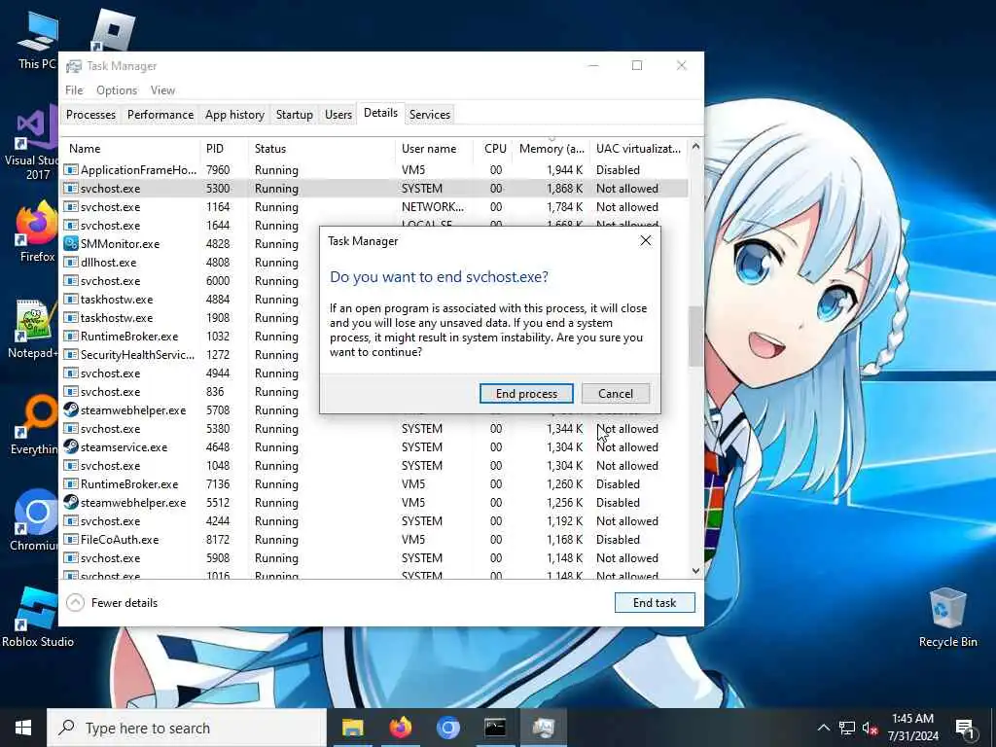Select the SecurityHealthService process icon
The width and height of the screenshot is (996, 747).
[x=70, y=354]
